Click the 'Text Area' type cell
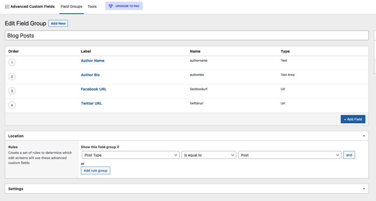Viewport: 376px width, 201px height. click(x=288, y=75)
